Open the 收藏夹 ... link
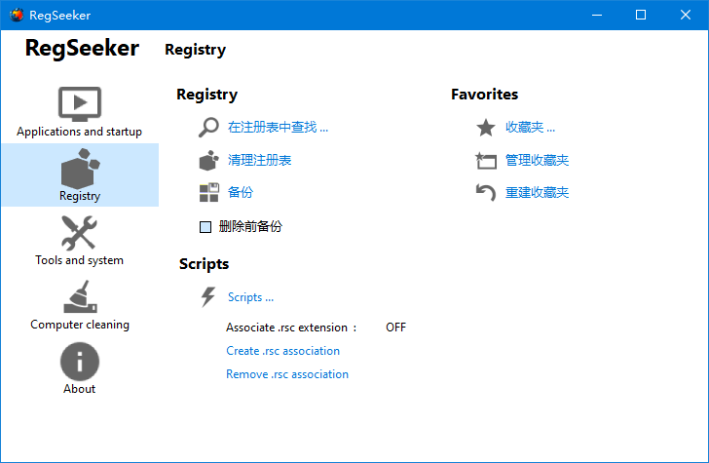Image resolution: width=709 pixels, height=463 pixels. click(x=530, y=127)
